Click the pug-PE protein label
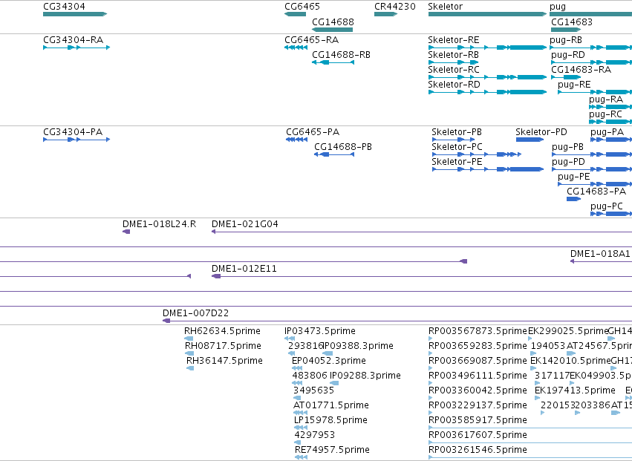 point(574,177)
